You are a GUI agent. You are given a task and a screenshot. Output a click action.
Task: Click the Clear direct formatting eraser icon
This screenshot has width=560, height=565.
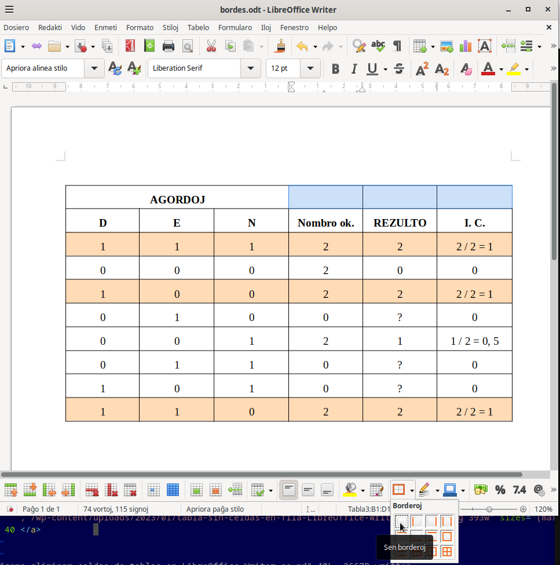click(x=466, y=69)
